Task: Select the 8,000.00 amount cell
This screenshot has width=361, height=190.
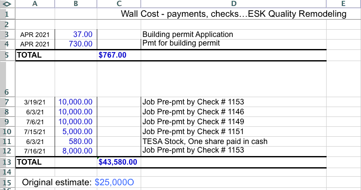Action: [76, 151]
